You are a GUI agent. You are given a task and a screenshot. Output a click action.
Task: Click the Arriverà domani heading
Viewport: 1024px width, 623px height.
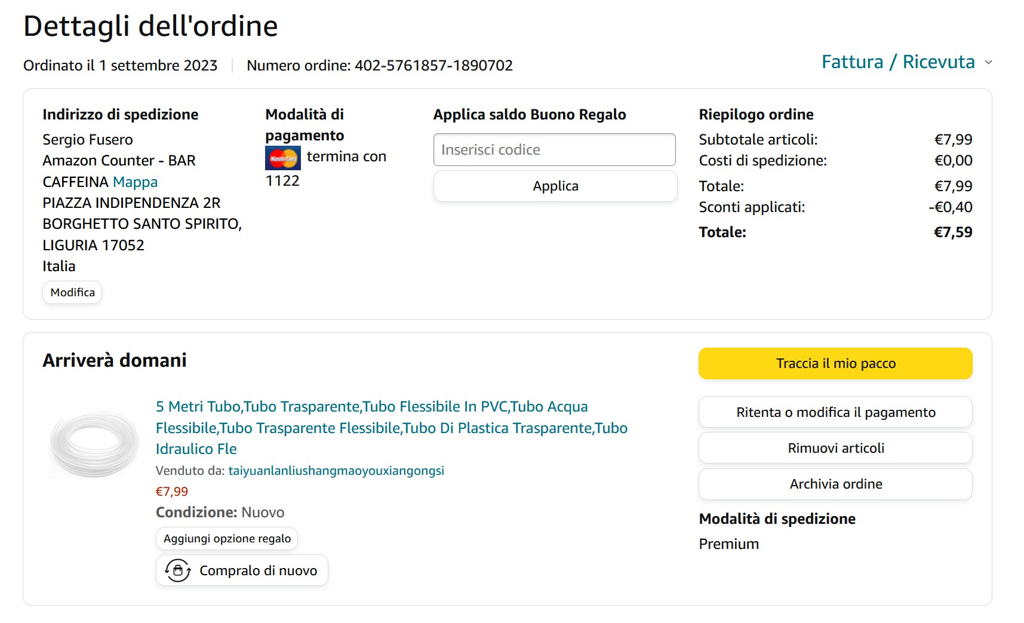tap(115, 360)
